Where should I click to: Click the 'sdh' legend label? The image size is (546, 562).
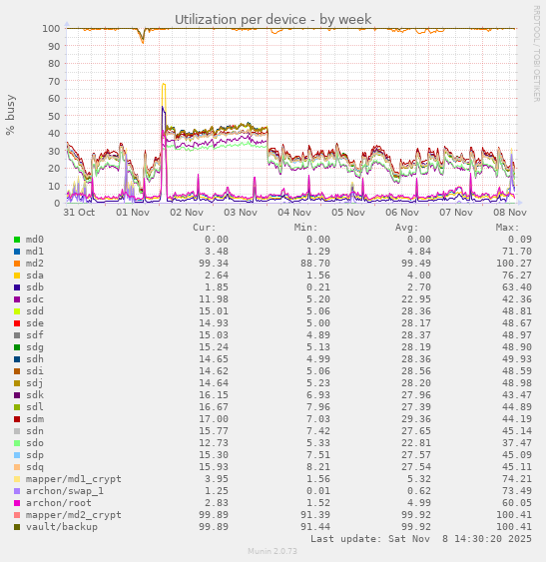pyautogui.click(x=35, y=359)
